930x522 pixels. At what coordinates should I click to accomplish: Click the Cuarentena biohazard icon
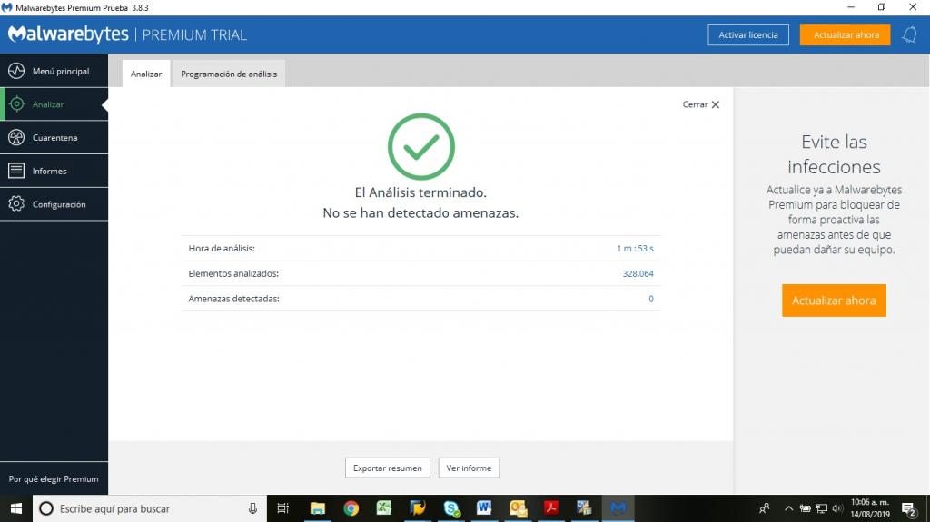click(16, 138)
